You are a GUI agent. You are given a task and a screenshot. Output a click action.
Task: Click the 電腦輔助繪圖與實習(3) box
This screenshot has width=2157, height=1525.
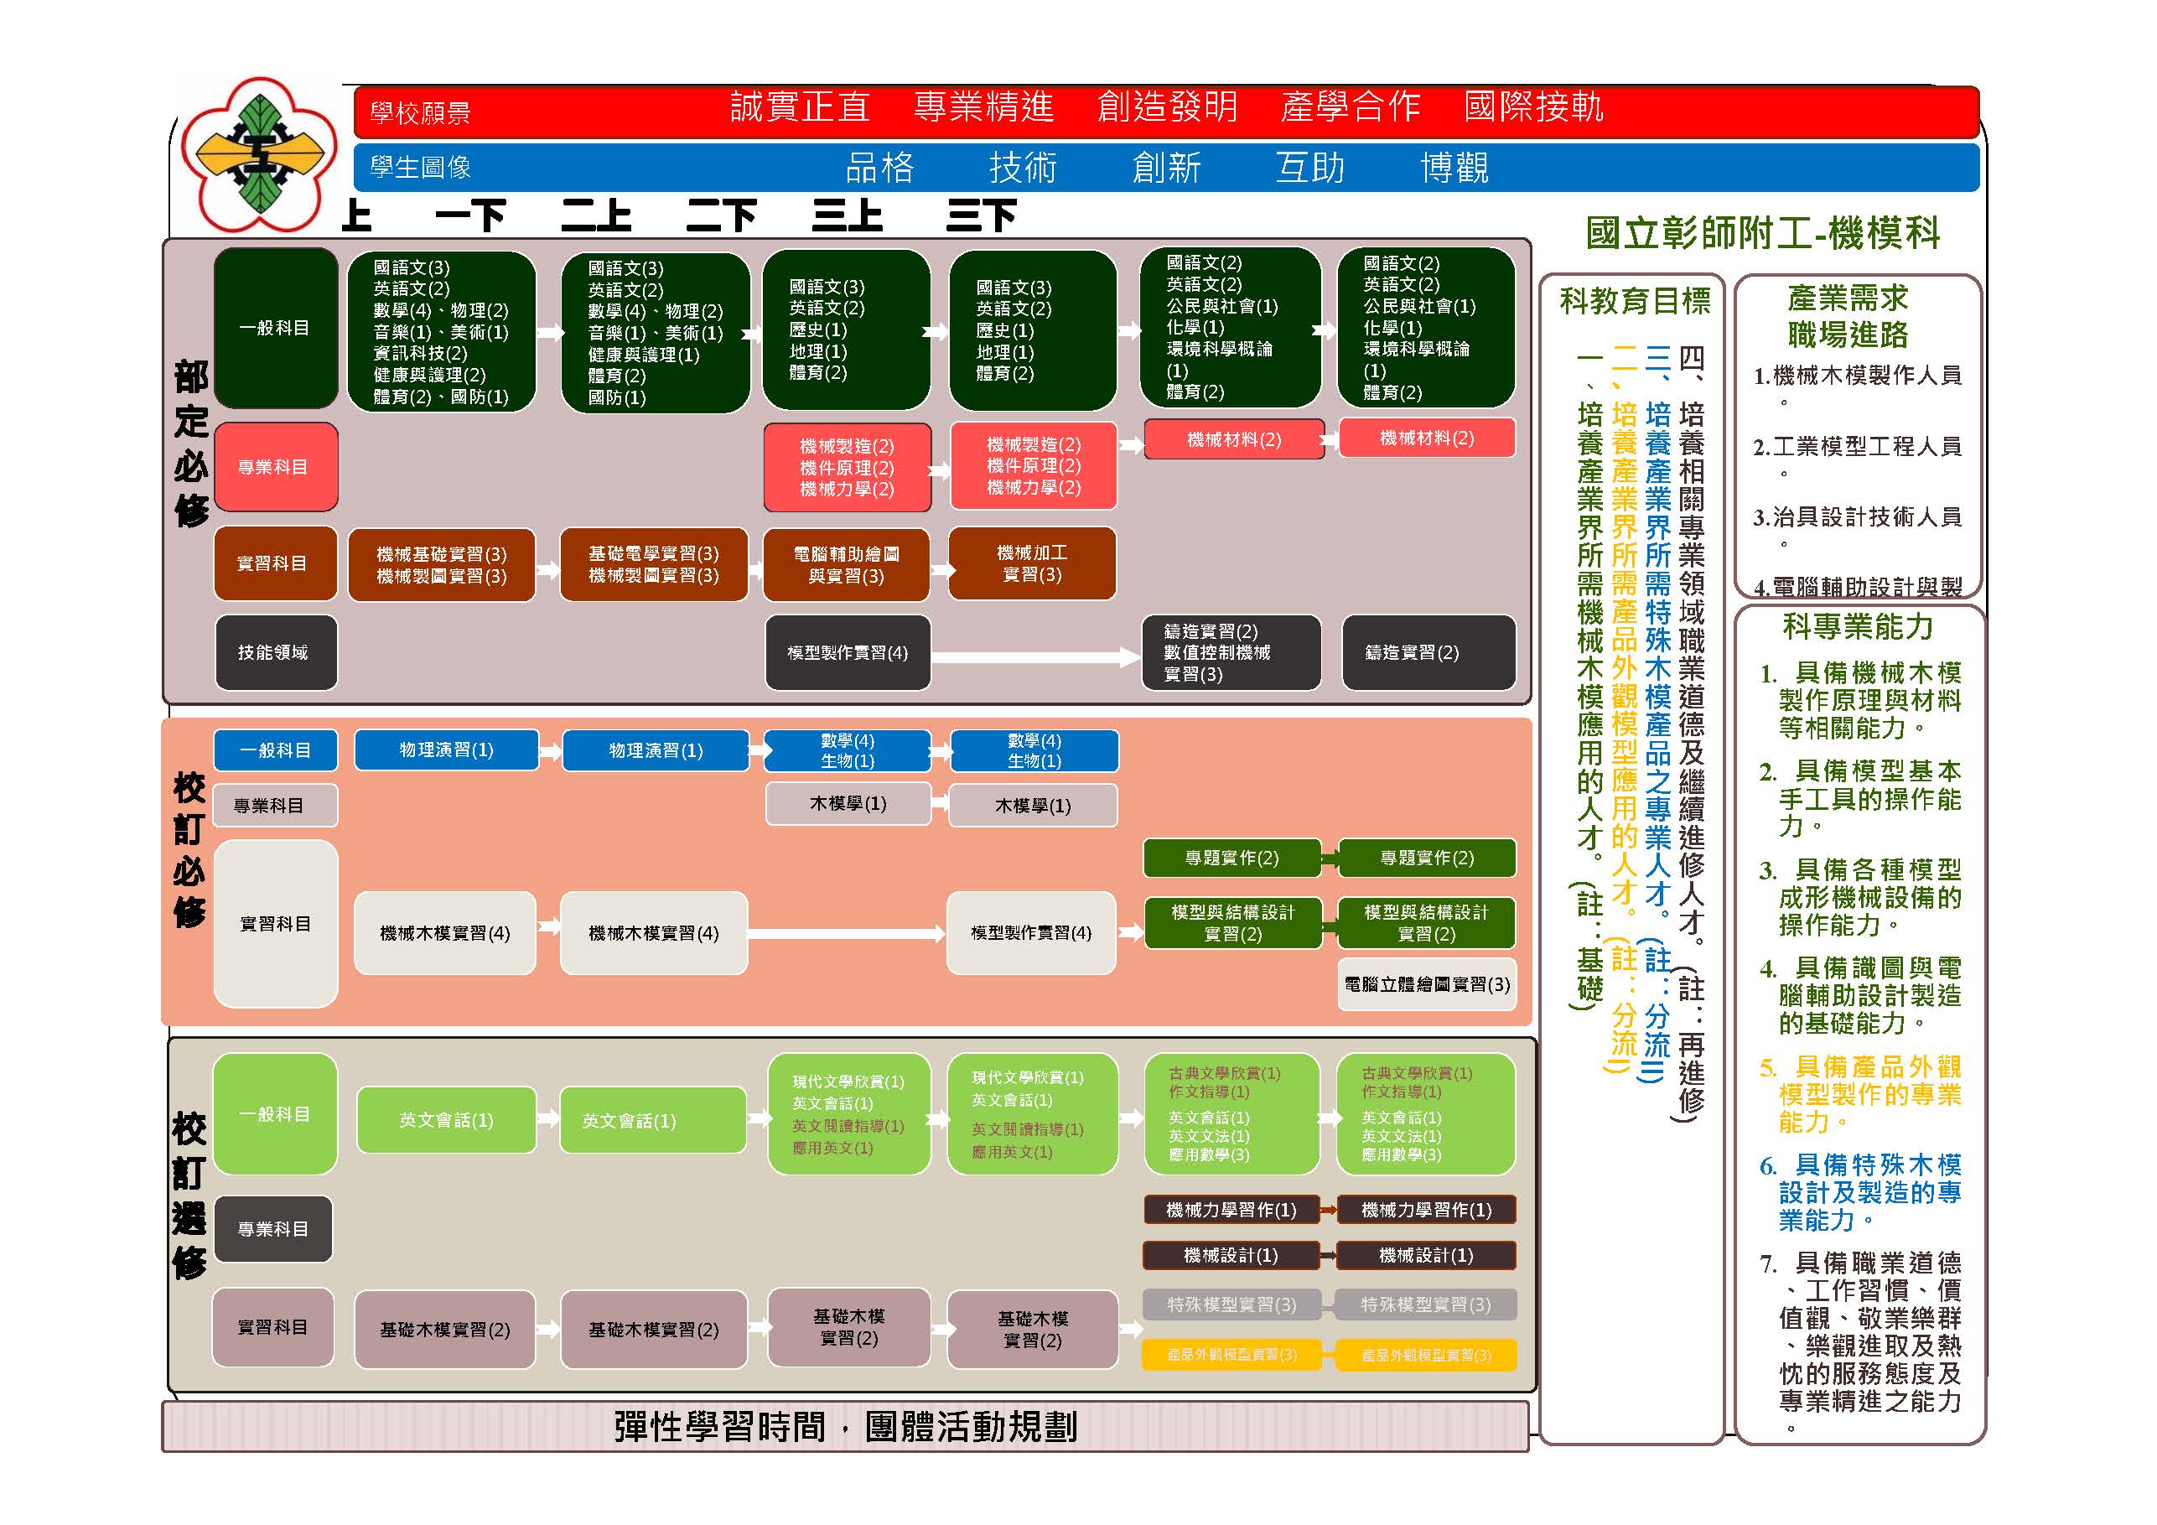[x=847, y=565]
